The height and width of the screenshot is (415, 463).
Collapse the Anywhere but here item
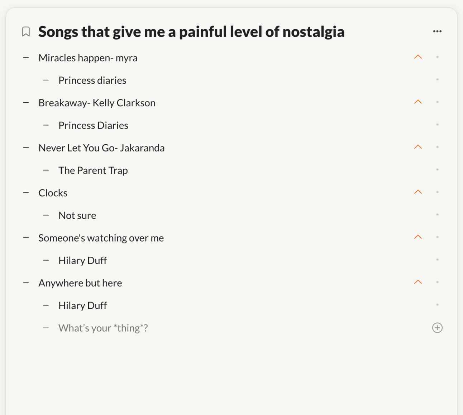coord(418,282)
